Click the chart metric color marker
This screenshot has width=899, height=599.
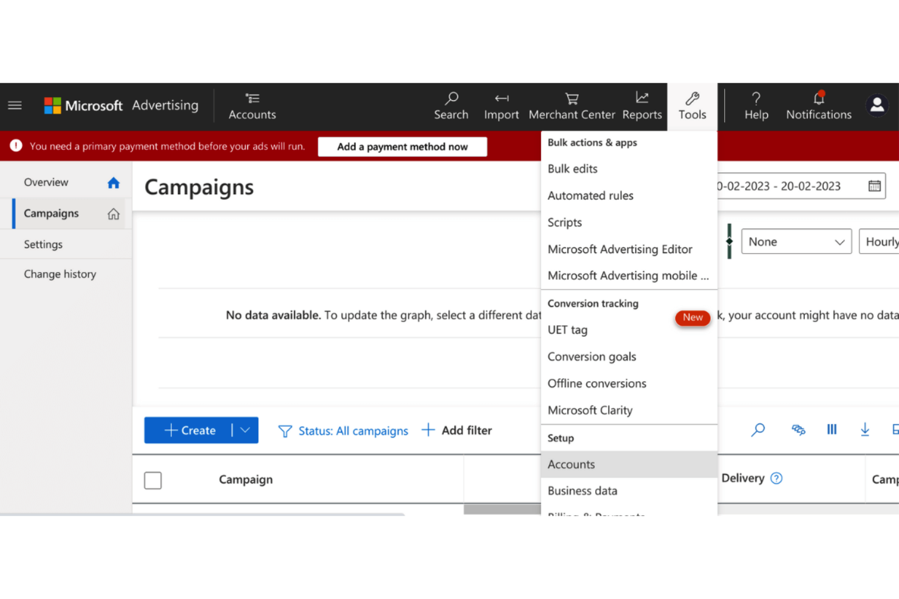coord(729,241)
